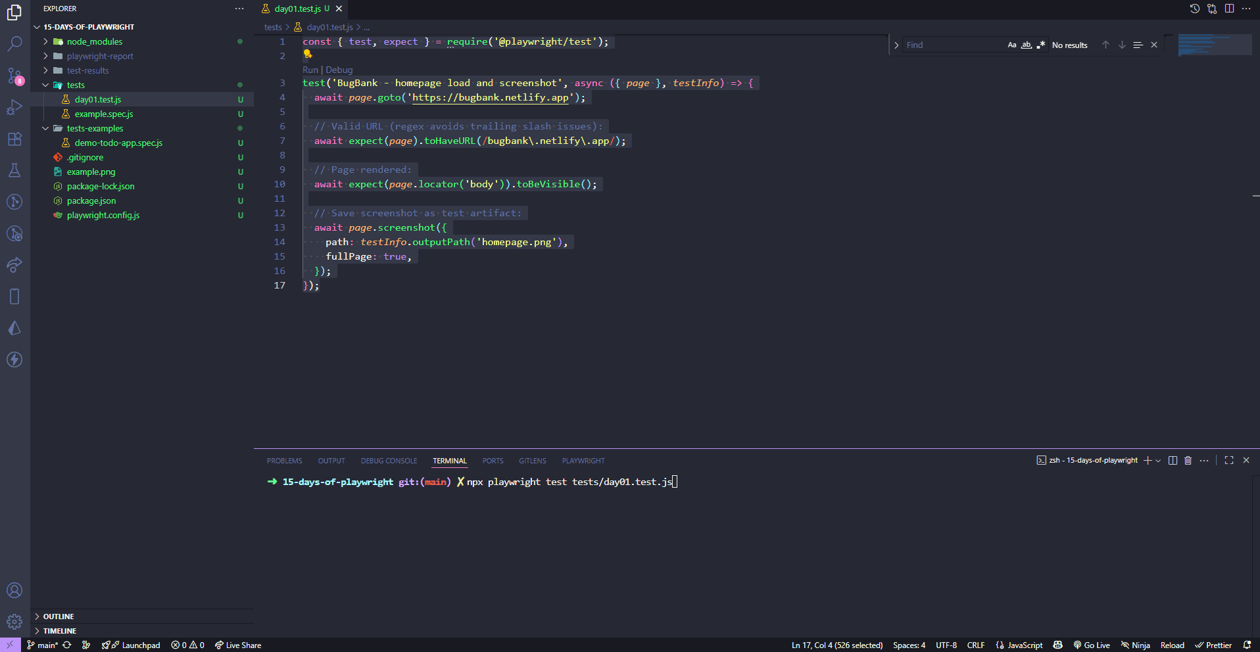Toggle Use Regular Expression in Find

pyautogui.click(x=1040, y=45)
